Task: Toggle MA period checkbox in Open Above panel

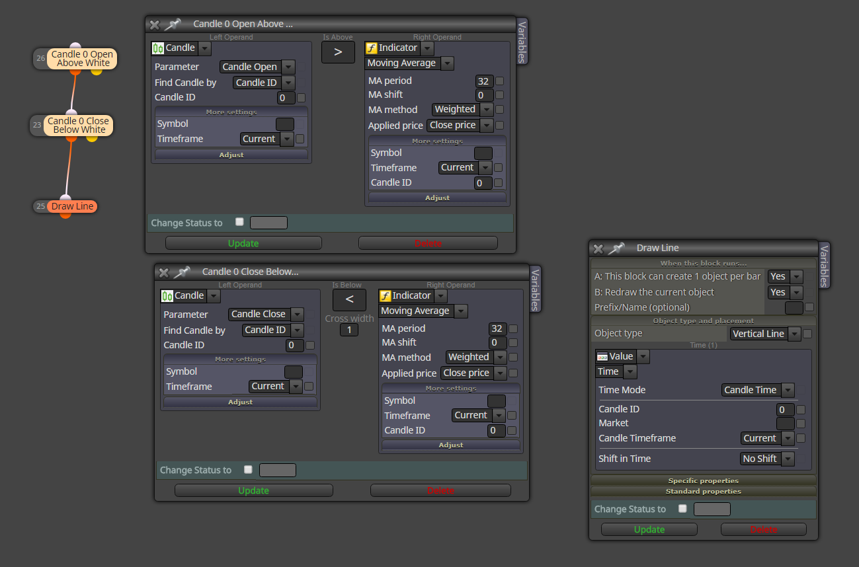Action: 500,81
